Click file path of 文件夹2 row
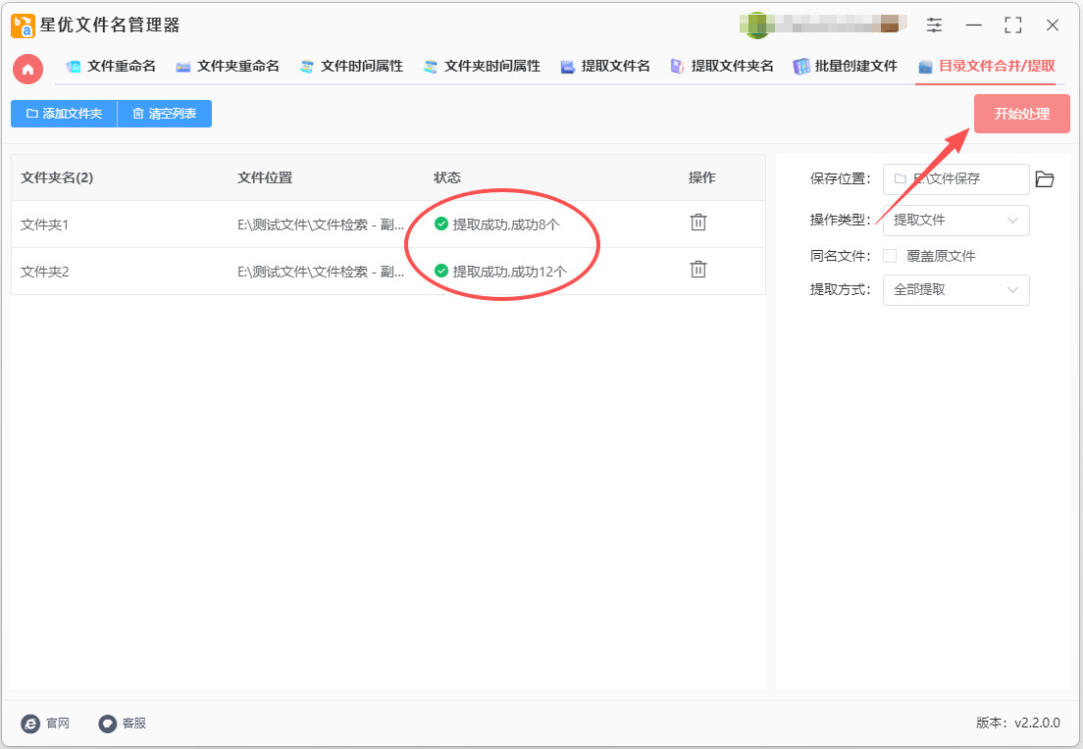The height and width of the screenshot is (749, 1083). 321,272
